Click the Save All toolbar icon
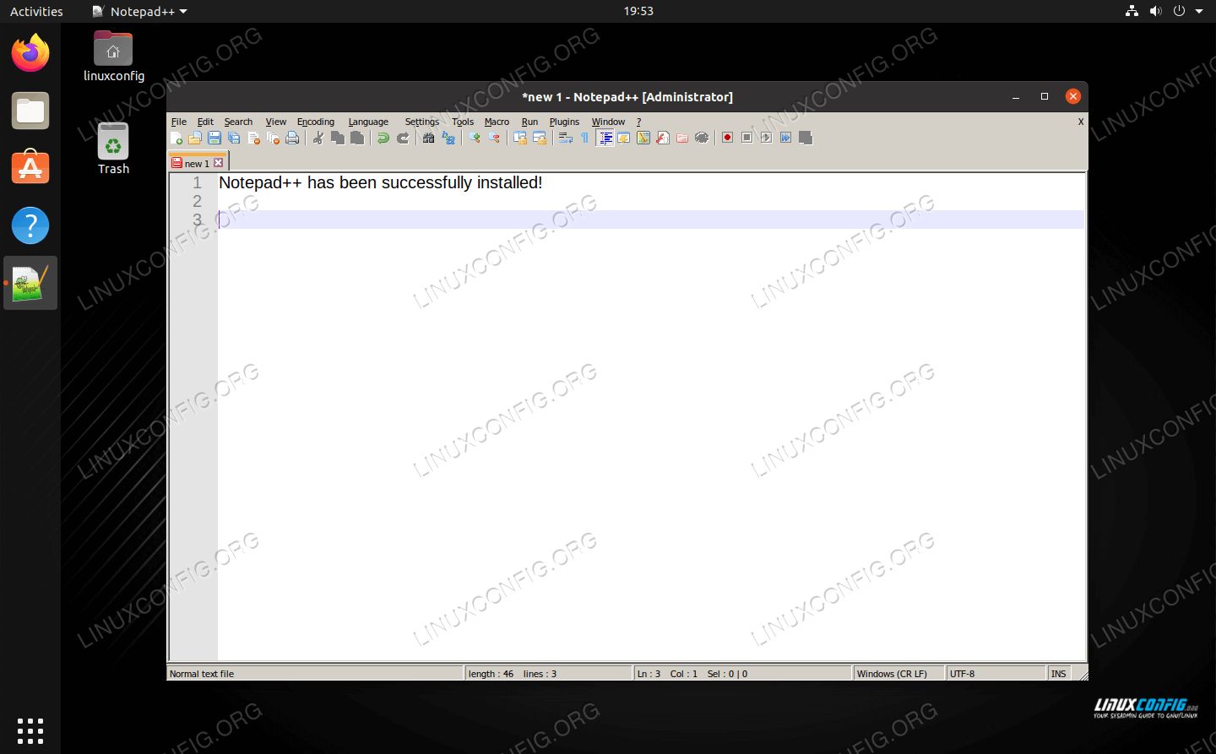1216x754 pixels. click(x=234, y=138)
